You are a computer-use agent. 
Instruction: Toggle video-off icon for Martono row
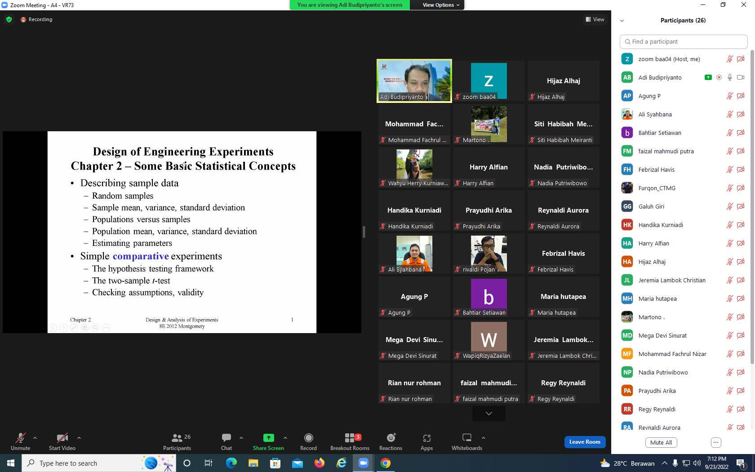tap(741, 317)
